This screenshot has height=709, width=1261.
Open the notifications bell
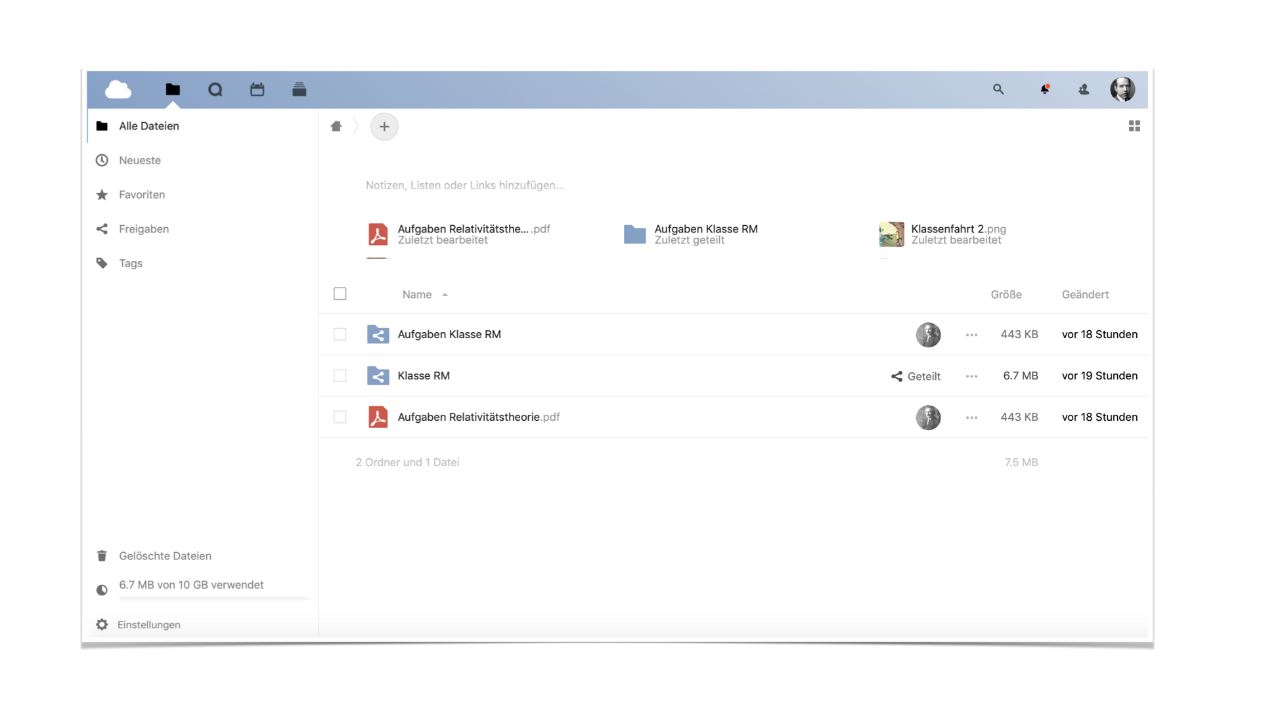pyautogui.click(x=1044, y=89)
